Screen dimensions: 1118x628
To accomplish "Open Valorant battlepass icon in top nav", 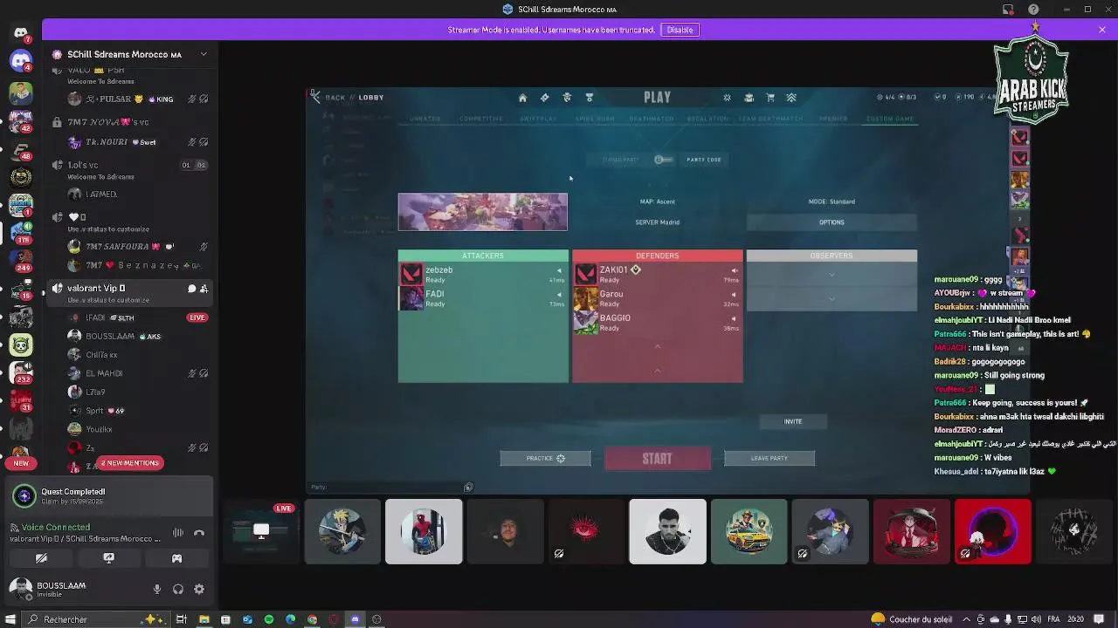I will (544, 98).
